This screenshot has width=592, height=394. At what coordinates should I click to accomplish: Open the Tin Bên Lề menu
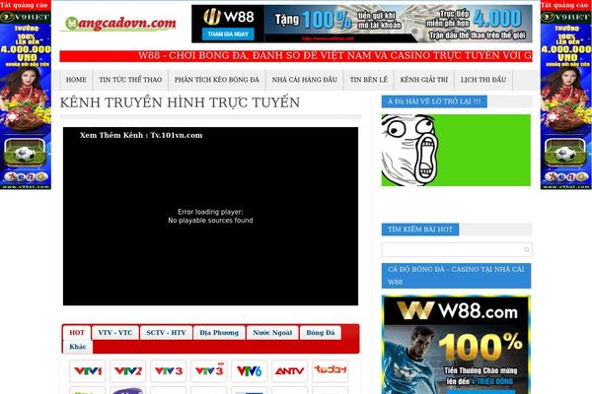(x=368, y=80)
